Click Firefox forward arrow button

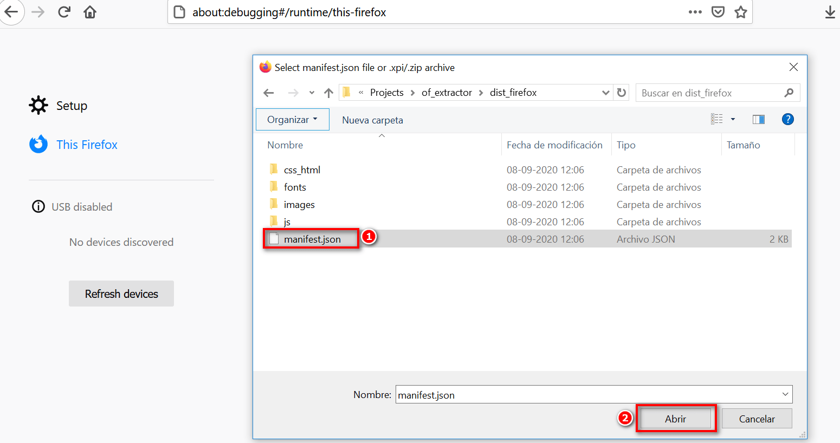[38, 12]
